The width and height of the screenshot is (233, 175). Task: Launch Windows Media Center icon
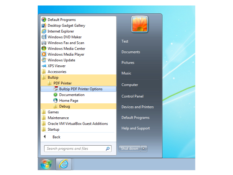(x=44, y=49)
